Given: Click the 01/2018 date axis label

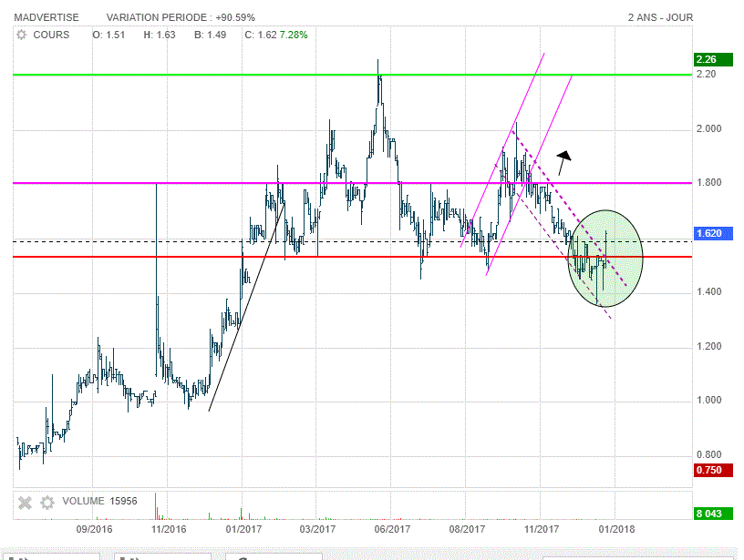Looking at the screenshot, I should click(x=617, y=529).
